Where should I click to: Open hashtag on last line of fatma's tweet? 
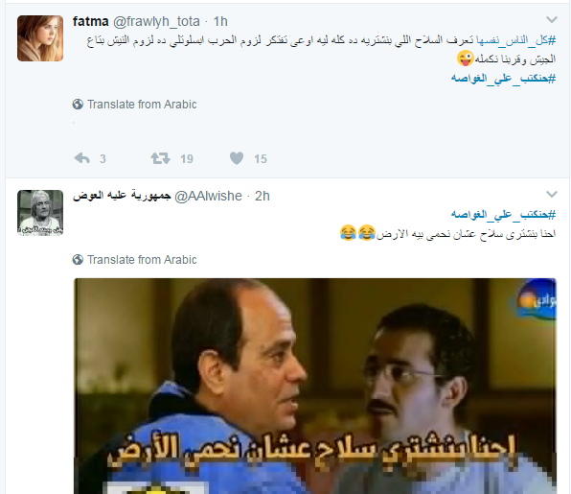pyautogui.click(x=503, y=78)
